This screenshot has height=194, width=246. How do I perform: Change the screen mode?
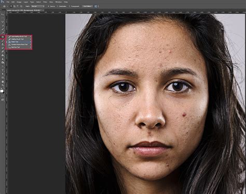[3, 99]
